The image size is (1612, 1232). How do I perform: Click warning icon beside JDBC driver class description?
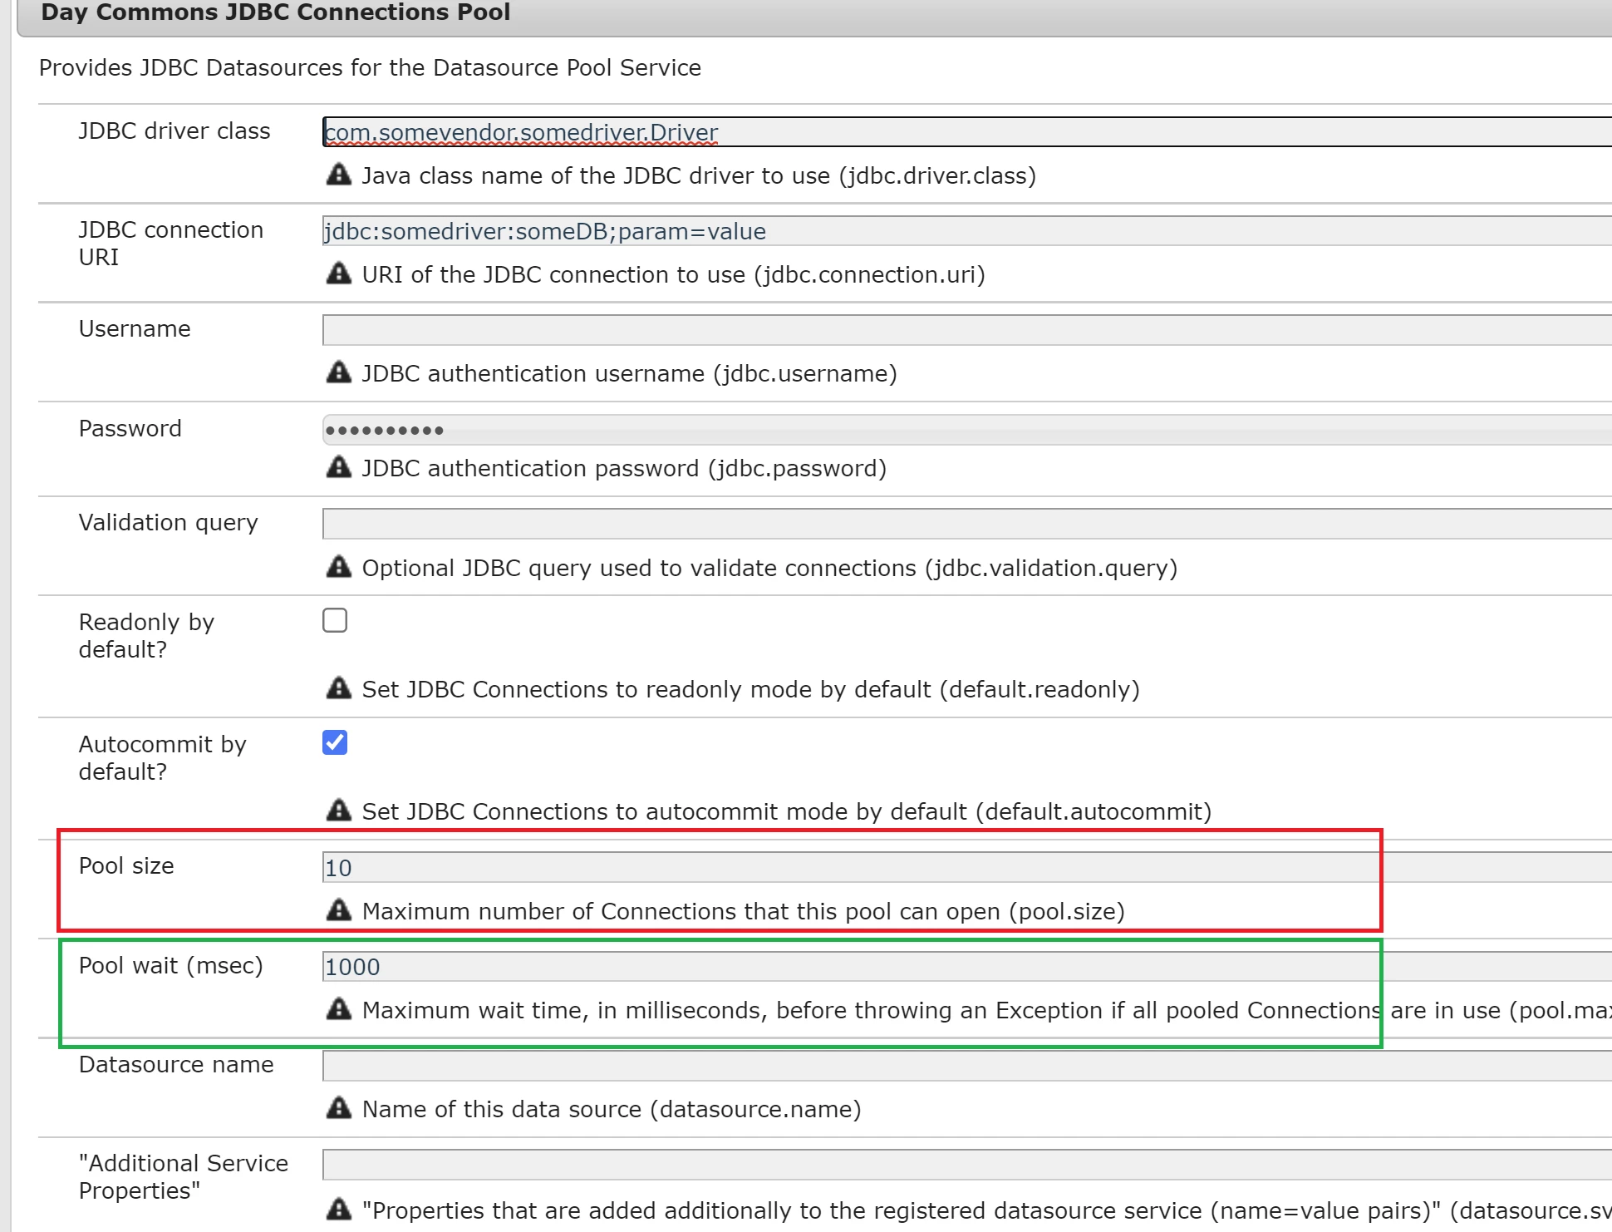point(338,175)
